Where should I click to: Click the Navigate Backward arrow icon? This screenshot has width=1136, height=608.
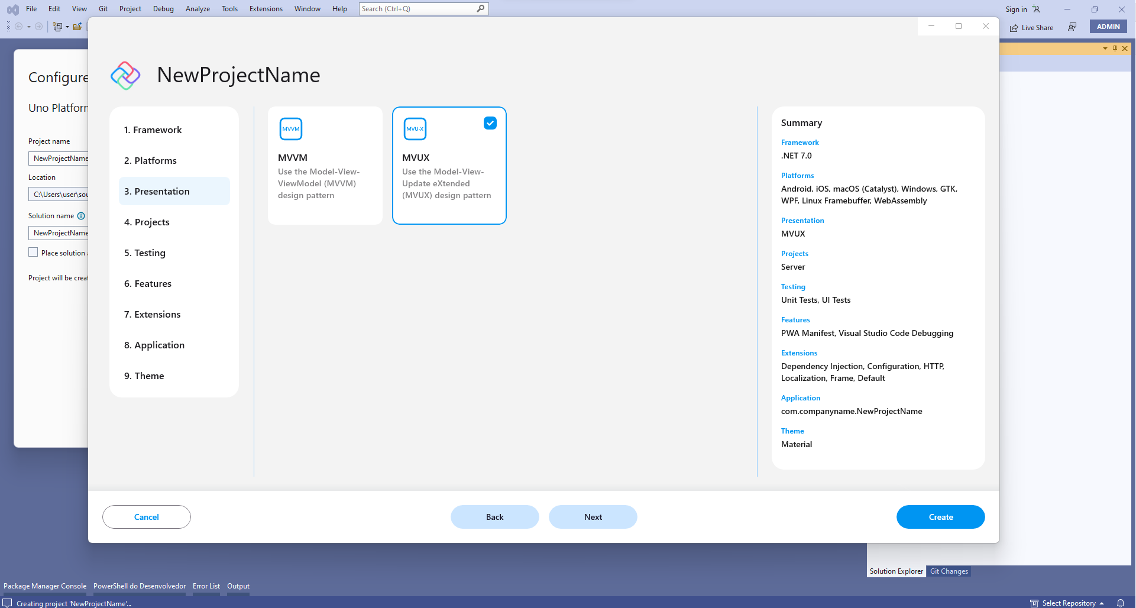click(x=18, y=26)
